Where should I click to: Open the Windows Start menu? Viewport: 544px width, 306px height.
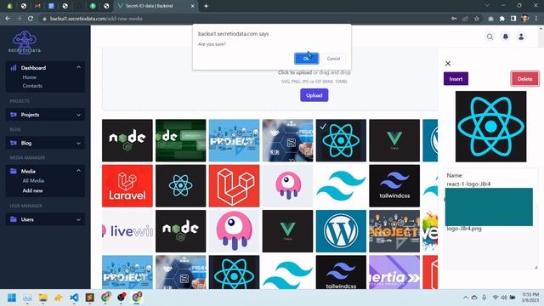pos(12,297)
